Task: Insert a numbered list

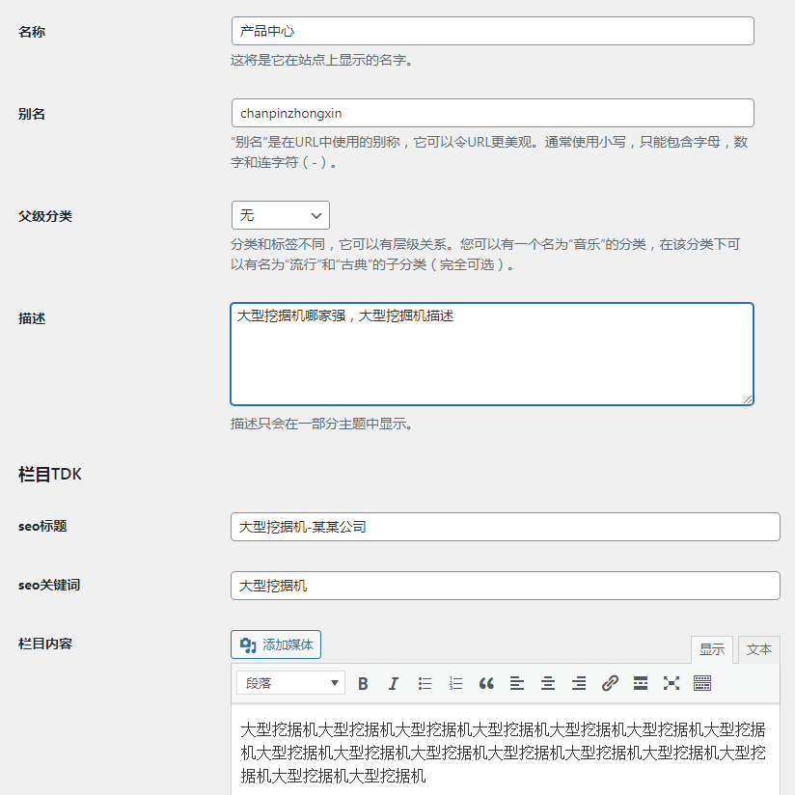Action: coord(455,683)
